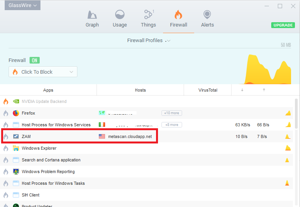Select the Firewall tab

(x=179, y=19)
